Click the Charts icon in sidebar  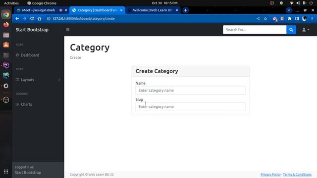(17, 104)
